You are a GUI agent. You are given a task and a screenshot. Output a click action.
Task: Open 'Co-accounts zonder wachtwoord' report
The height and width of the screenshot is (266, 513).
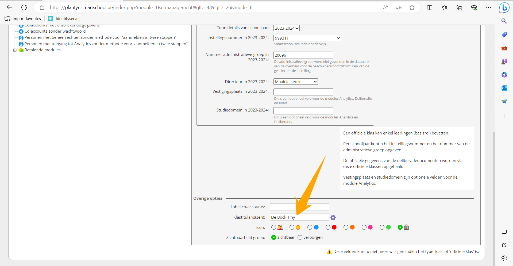(55, 31)
